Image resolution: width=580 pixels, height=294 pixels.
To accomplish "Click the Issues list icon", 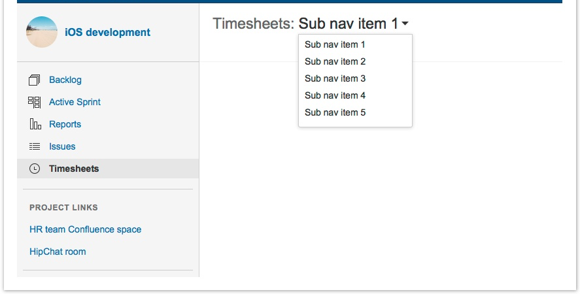I will pyautogui.click(x=35, y=146).
